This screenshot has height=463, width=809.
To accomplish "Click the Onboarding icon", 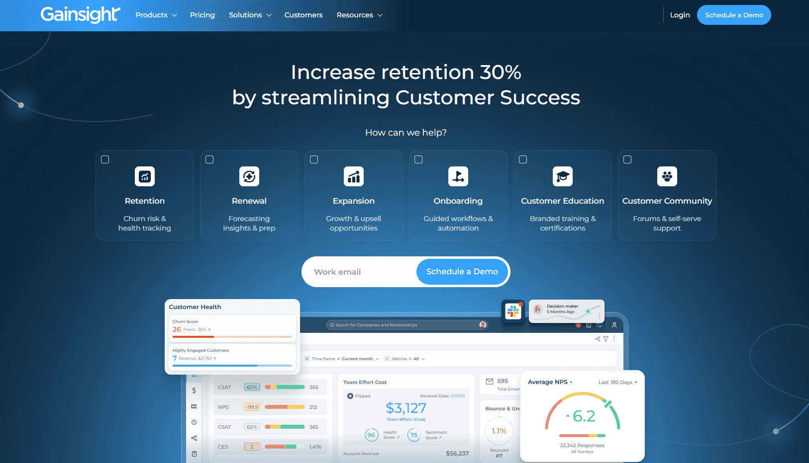I will [458, 176].
